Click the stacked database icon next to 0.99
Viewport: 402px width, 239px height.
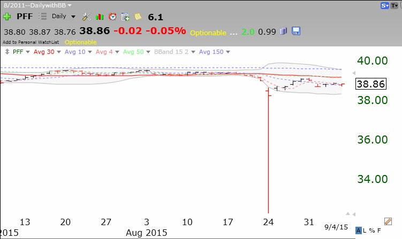click(x=283, y=31)
